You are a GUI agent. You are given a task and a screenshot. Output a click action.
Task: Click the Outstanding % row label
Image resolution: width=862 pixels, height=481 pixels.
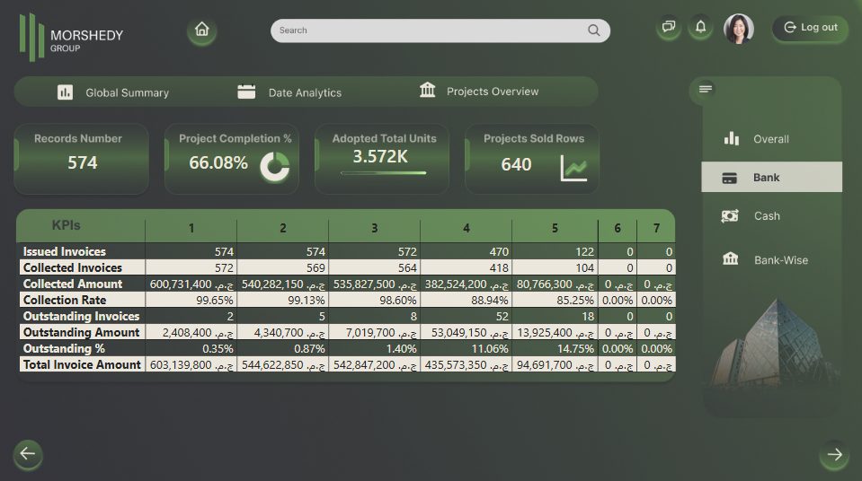(64, 349)
